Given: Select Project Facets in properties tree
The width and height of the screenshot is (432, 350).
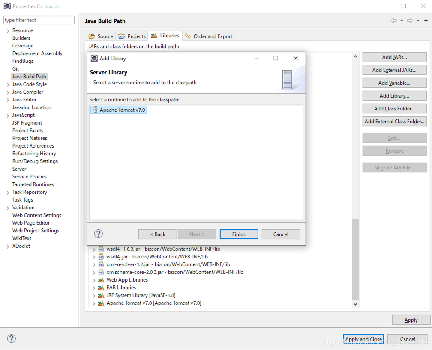Looking at the screenshot, I should (28, 131).
